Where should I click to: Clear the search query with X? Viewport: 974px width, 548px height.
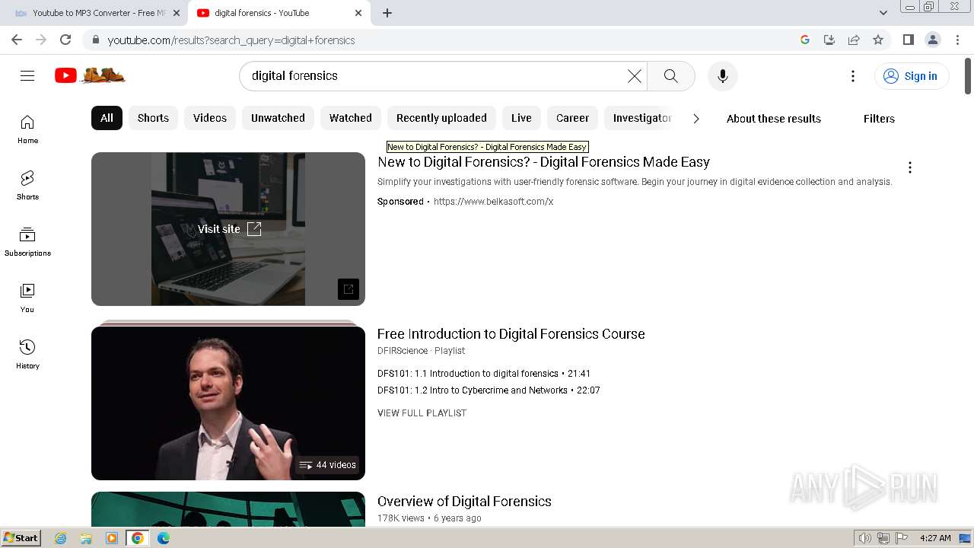point(634,76)
